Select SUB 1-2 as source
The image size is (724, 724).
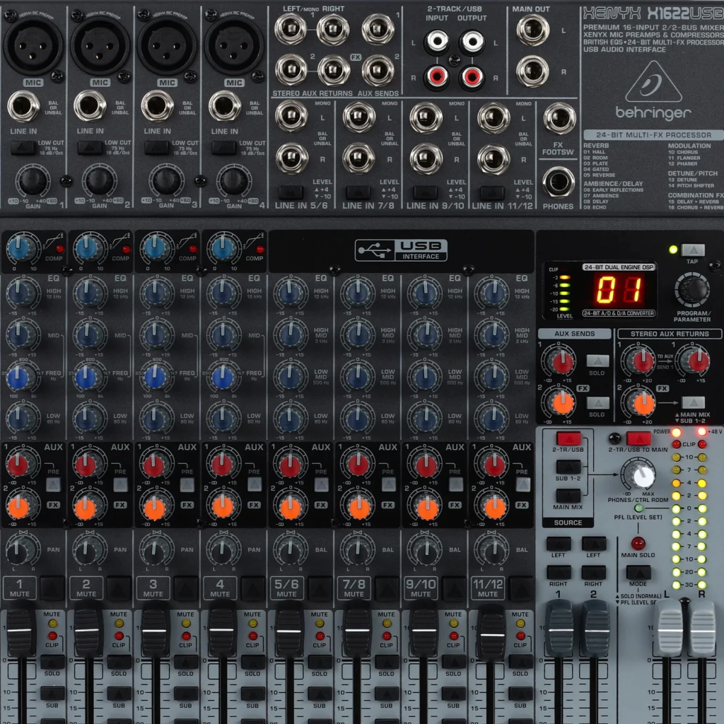(568, 467)
